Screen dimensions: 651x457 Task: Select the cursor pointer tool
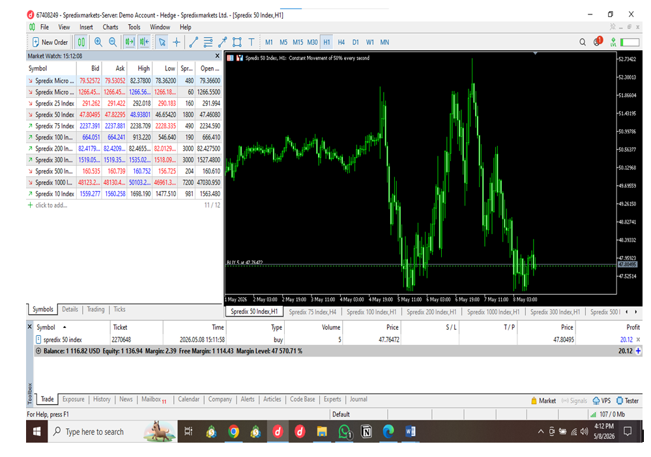tap(162, 42)
